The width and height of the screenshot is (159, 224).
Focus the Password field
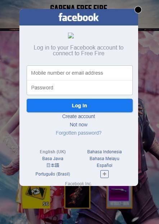point(79,88)
